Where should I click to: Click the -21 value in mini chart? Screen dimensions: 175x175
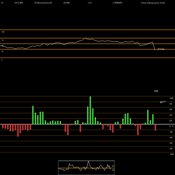[113, 166]
